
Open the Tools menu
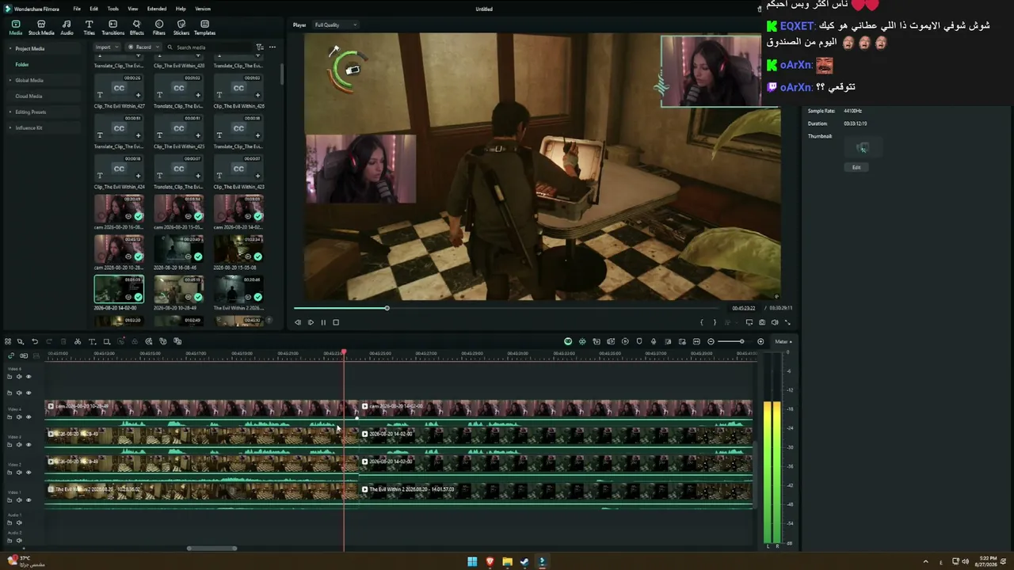click(x=113, y=9)
